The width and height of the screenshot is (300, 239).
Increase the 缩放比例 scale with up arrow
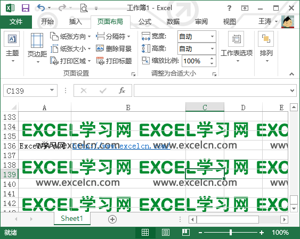tap(212, 58)
